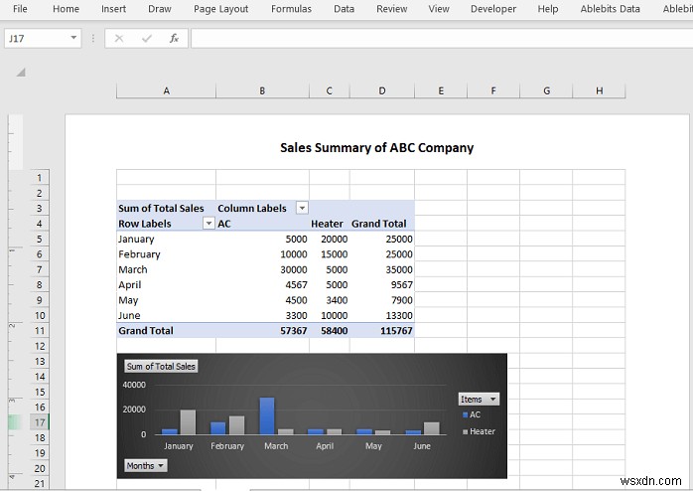This screenshot has width=693, height=491.
Task: Click the AC legend entry
Action: (x=472, y=414)
